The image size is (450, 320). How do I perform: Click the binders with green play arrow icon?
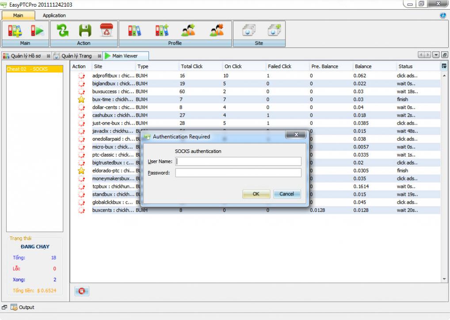pos(37,30)
